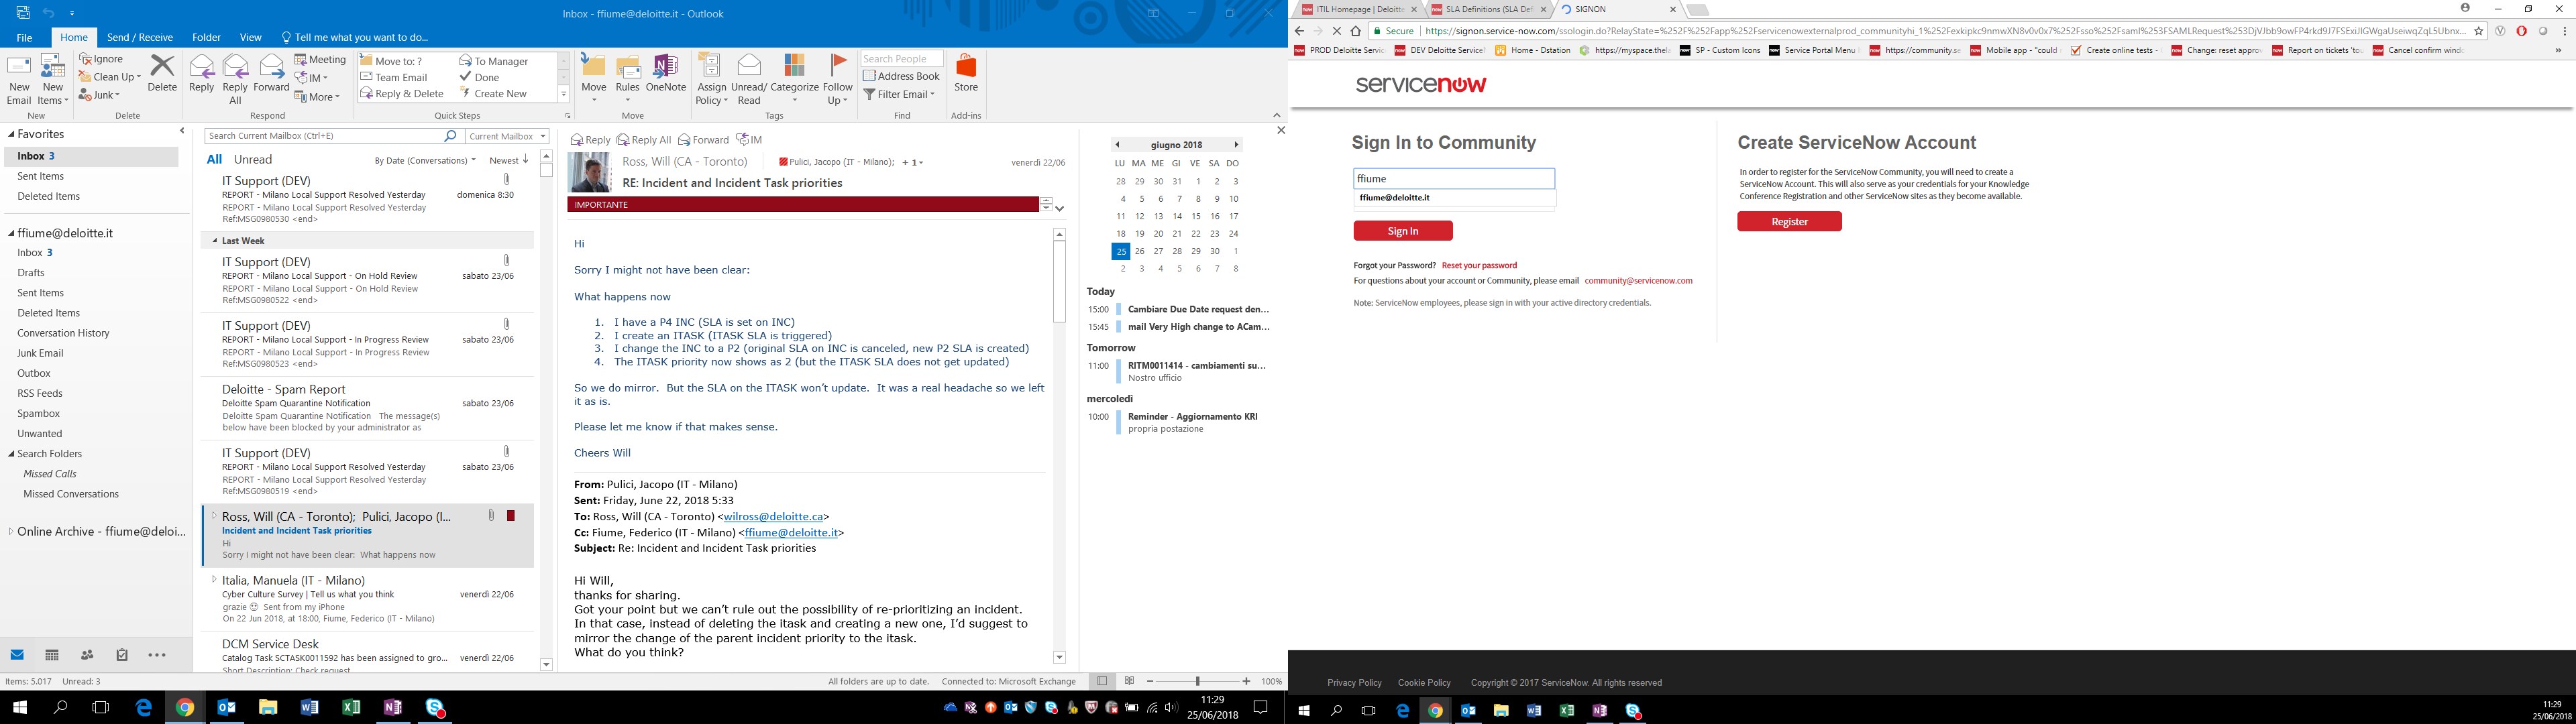Open New Items menu in ribbon
Screen dimensions: 2576x724
pos(52,80)
